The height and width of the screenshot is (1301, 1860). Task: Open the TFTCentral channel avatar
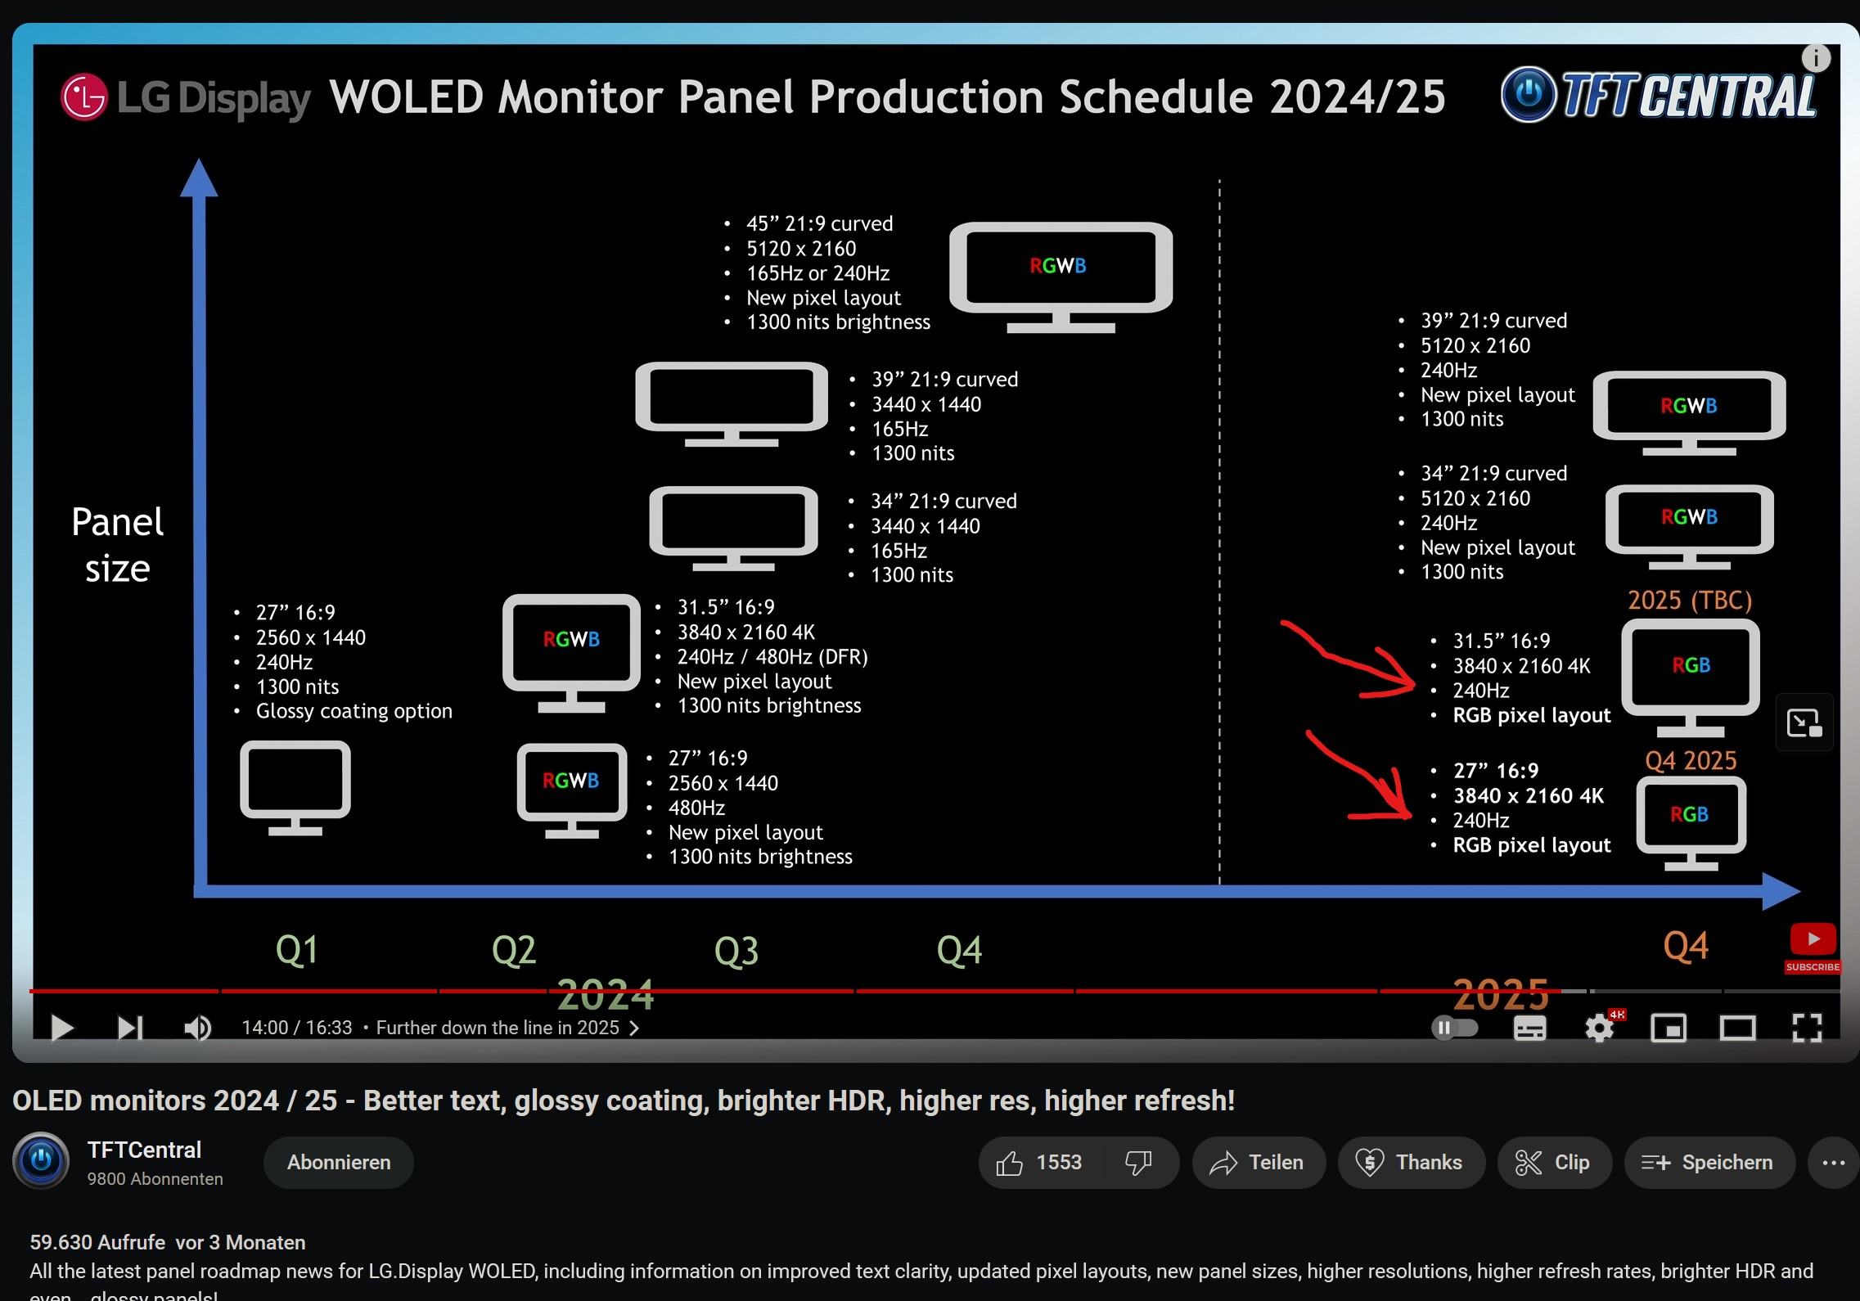[41, 1160]
